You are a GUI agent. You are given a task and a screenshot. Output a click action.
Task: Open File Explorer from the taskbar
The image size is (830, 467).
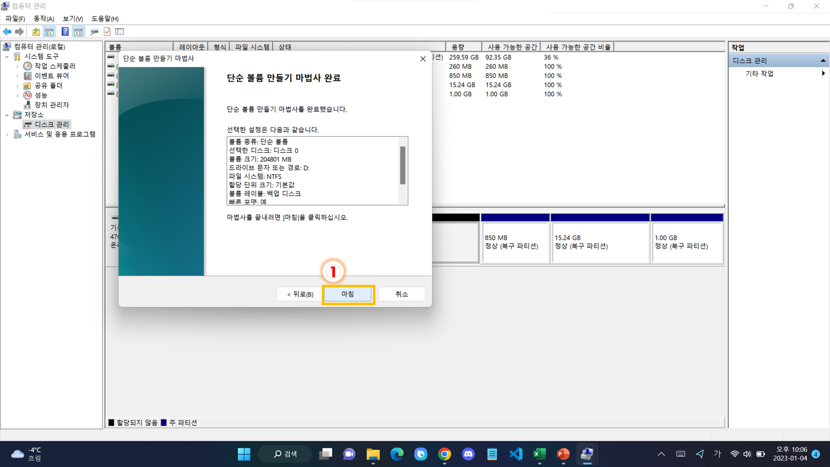(x=373, y=454)
